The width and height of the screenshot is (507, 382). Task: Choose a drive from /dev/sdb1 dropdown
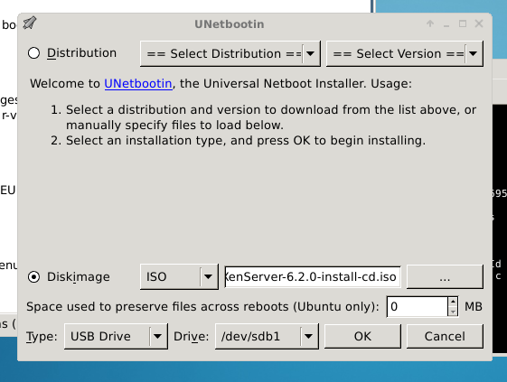[267, 337]
